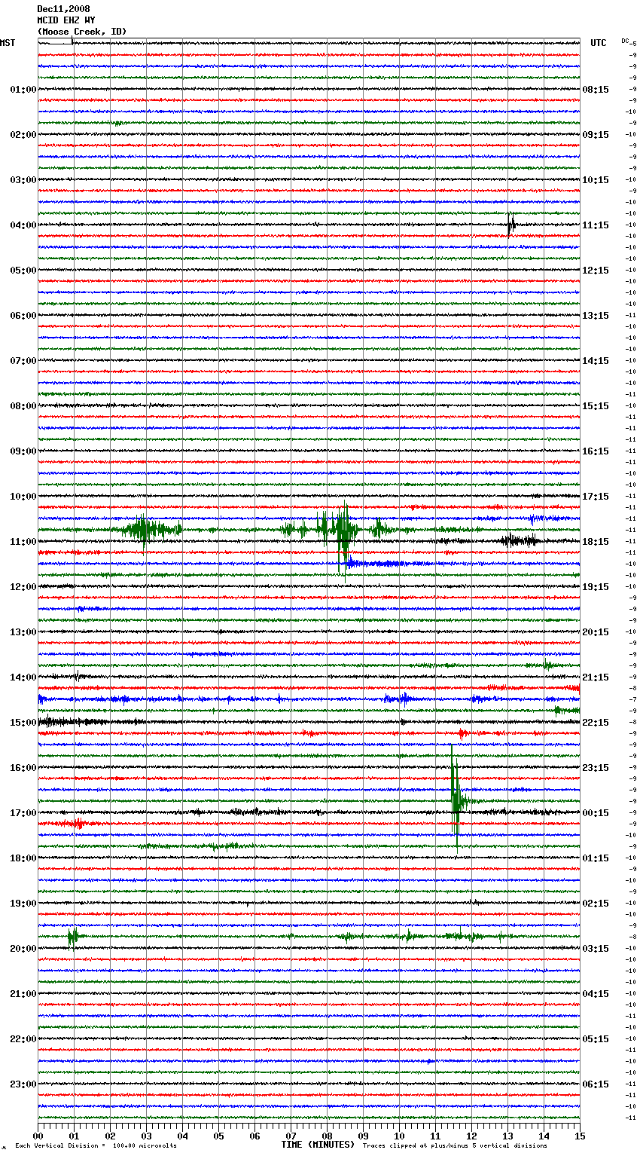Click the 13:00 MST time label
This screenshot has width=640, height=1156.
(23, 632)
